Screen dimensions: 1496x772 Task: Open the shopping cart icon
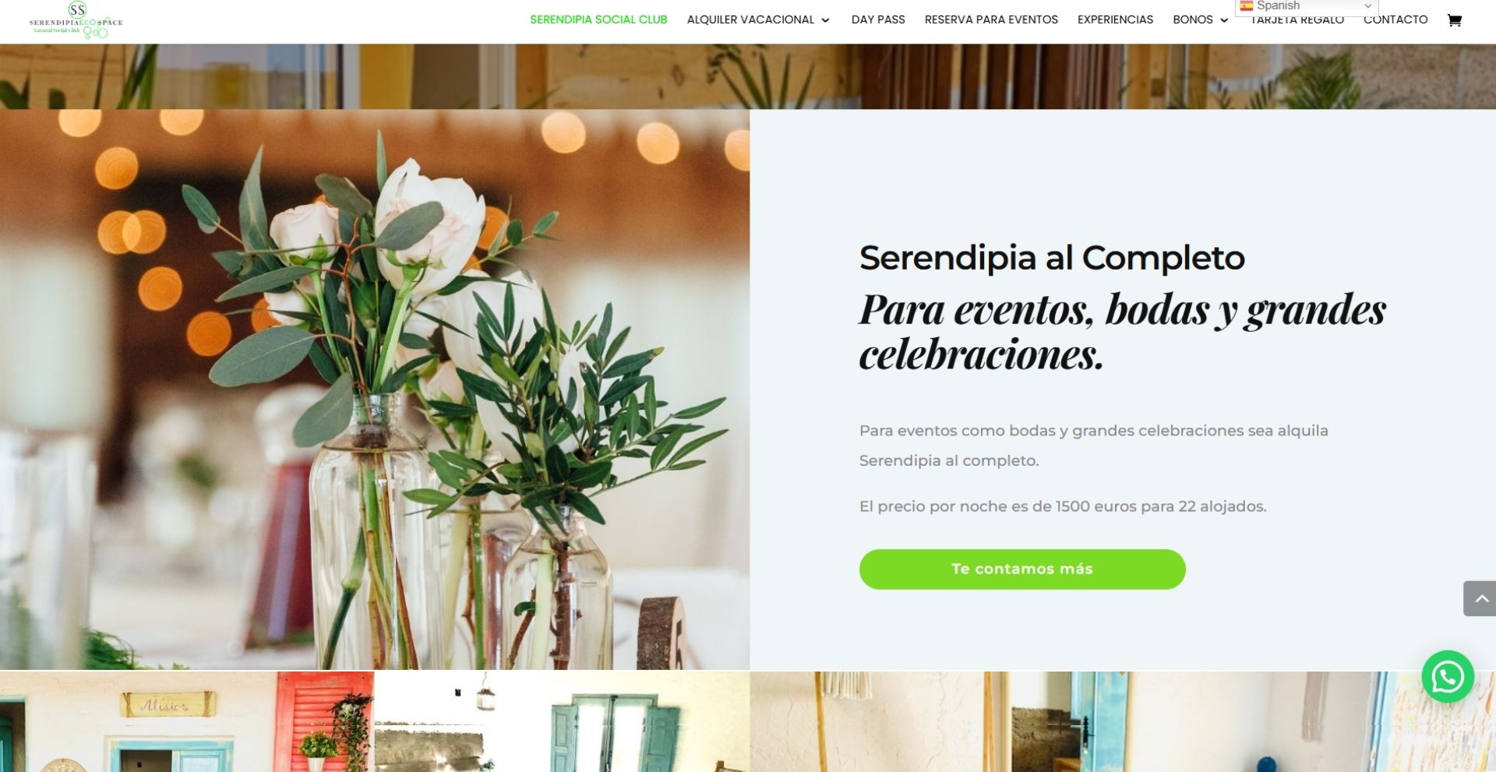[x=1454, y=20]
